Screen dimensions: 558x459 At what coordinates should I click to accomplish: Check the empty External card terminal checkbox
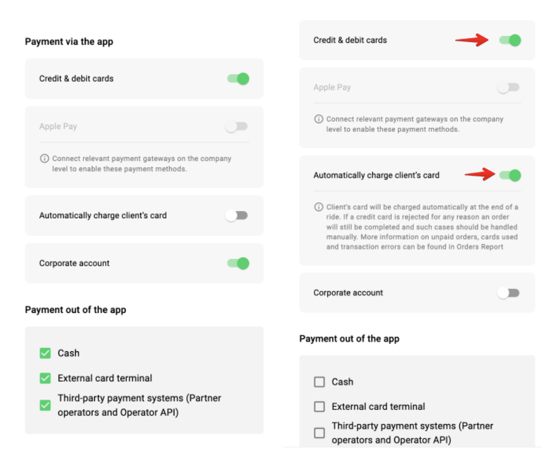click(319, 407)
